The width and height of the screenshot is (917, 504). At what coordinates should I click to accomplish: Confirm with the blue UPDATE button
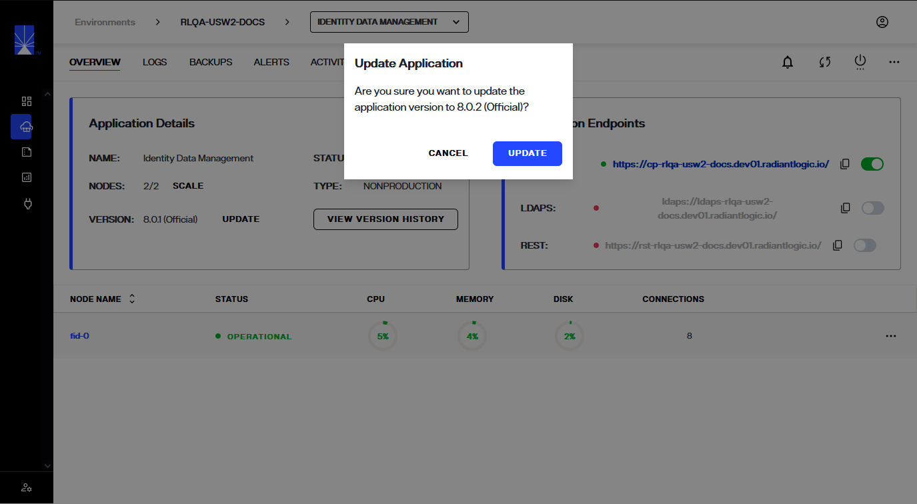tap(528, 153)
